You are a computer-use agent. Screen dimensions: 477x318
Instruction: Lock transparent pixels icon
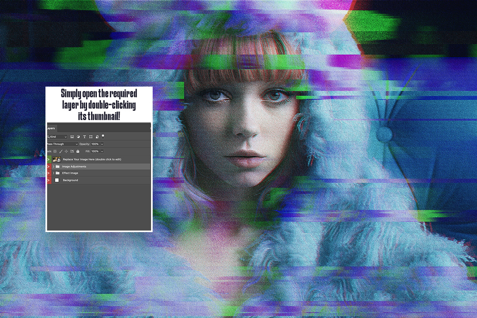55,151
